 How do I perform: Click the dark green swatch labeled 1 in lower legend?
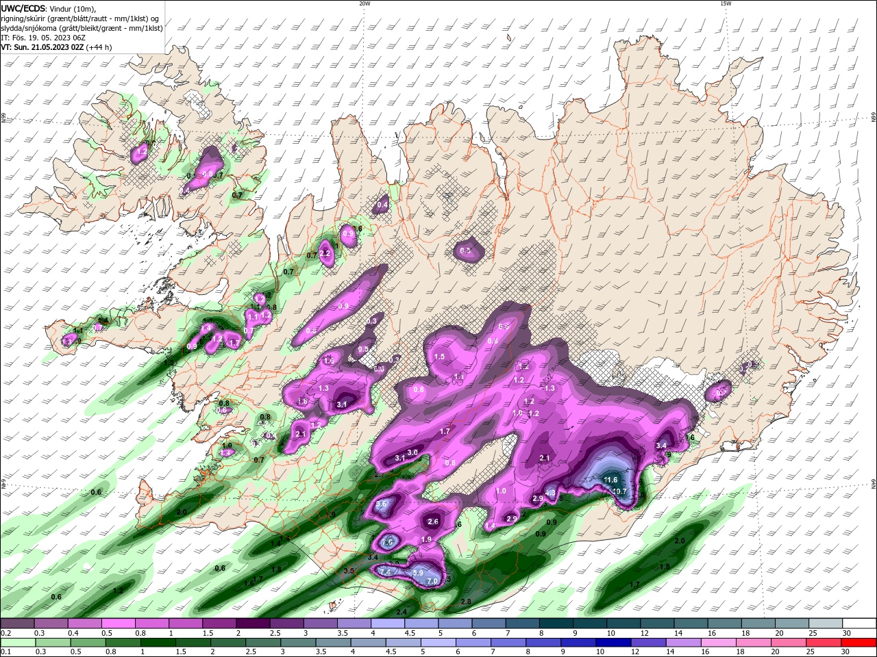(157, 643)
